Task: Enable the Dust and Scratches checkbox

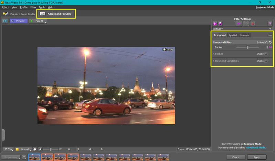Action: point(266,61)
